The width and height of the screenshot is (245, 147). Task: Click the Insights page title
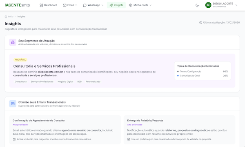(13, 24)
